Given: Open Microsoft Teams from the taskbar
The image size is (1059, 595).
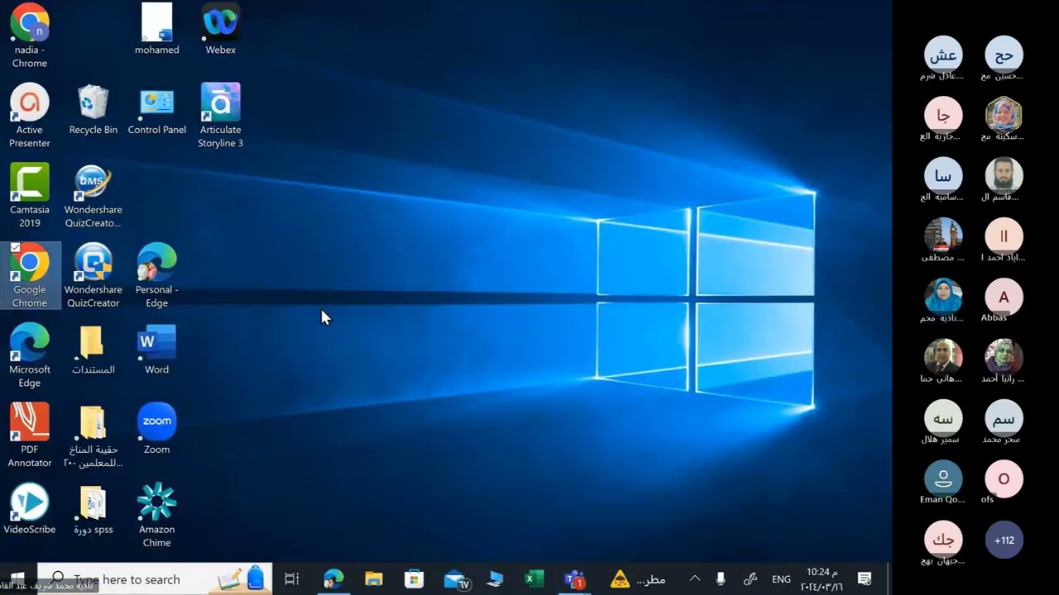Looking at the screenshot, I should pyautogui.click(x=574, y=579).
